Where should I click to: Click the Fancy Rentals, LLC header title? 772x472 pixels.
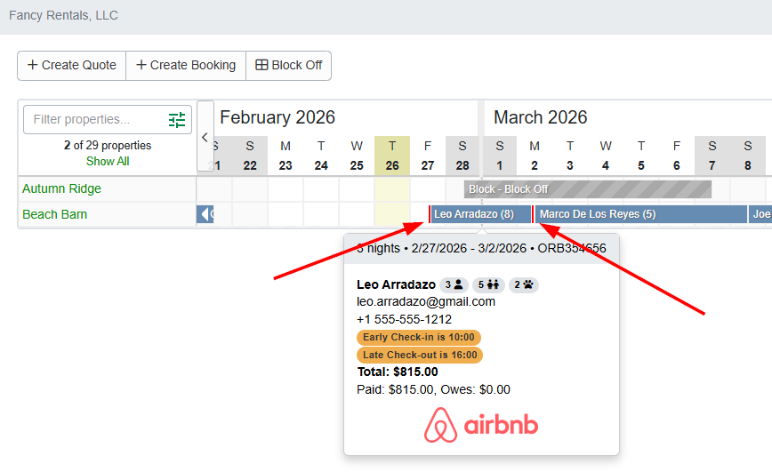(63, 15)
